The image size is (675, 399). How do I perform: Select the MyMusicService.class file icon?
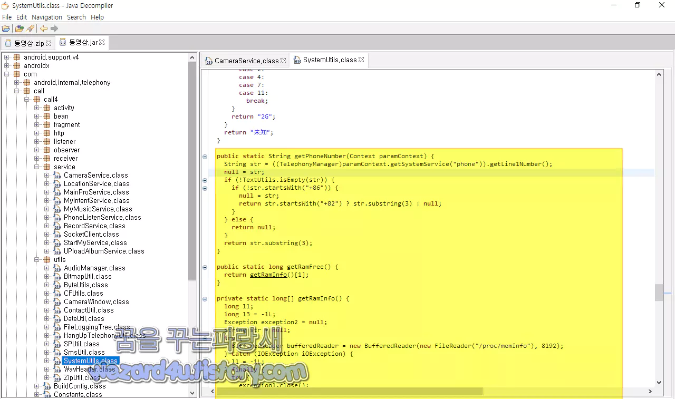tap(57, 209)
